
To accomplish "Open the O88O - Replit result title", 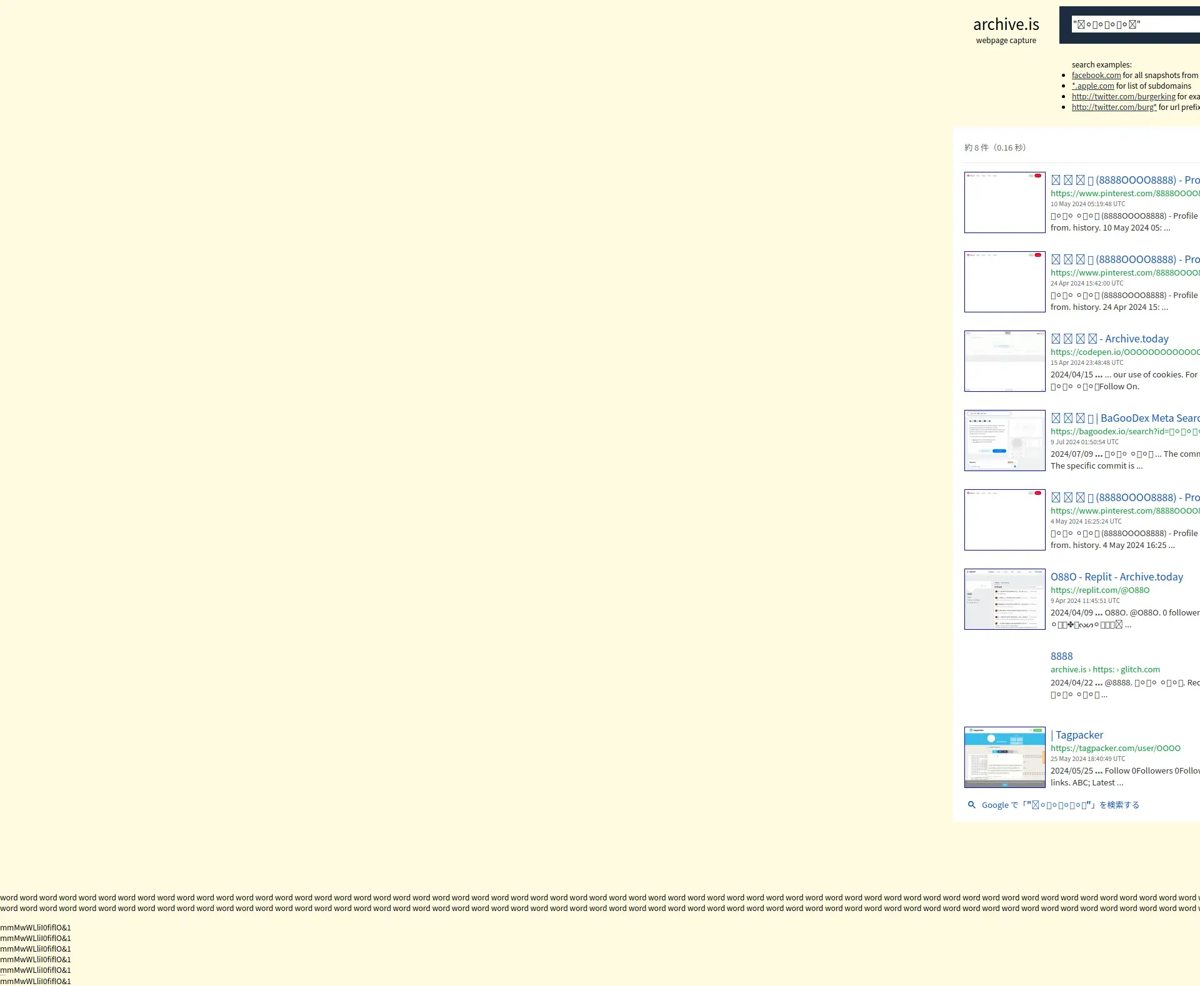I will [x=1116, y=577].
